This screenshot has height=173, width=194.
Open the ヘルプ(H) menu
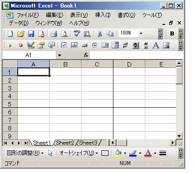tap(79, 23)
